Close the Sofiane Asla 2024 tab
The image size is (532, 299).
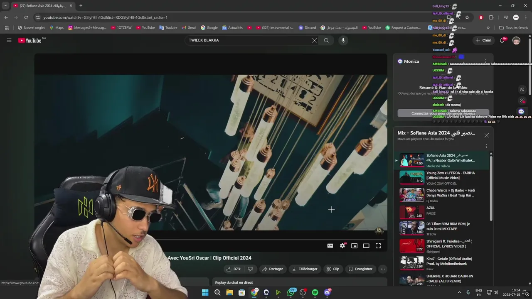[x=71, y=5]
